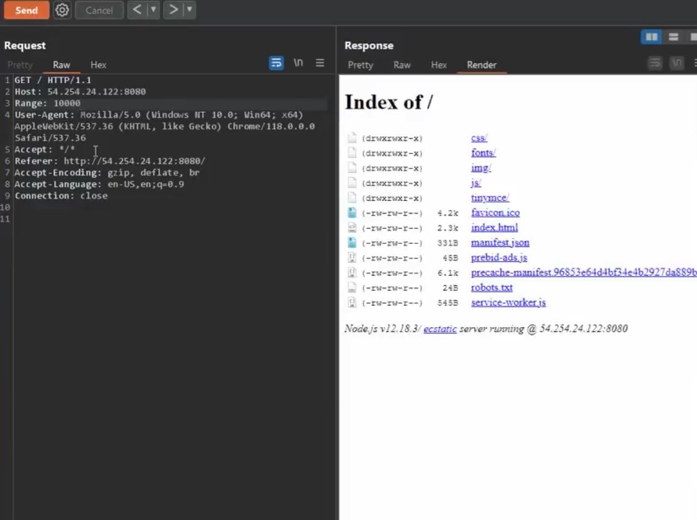Open the robots.txt file link
The width and height of the screenshot is (697, 520).
tap(492, 287)
